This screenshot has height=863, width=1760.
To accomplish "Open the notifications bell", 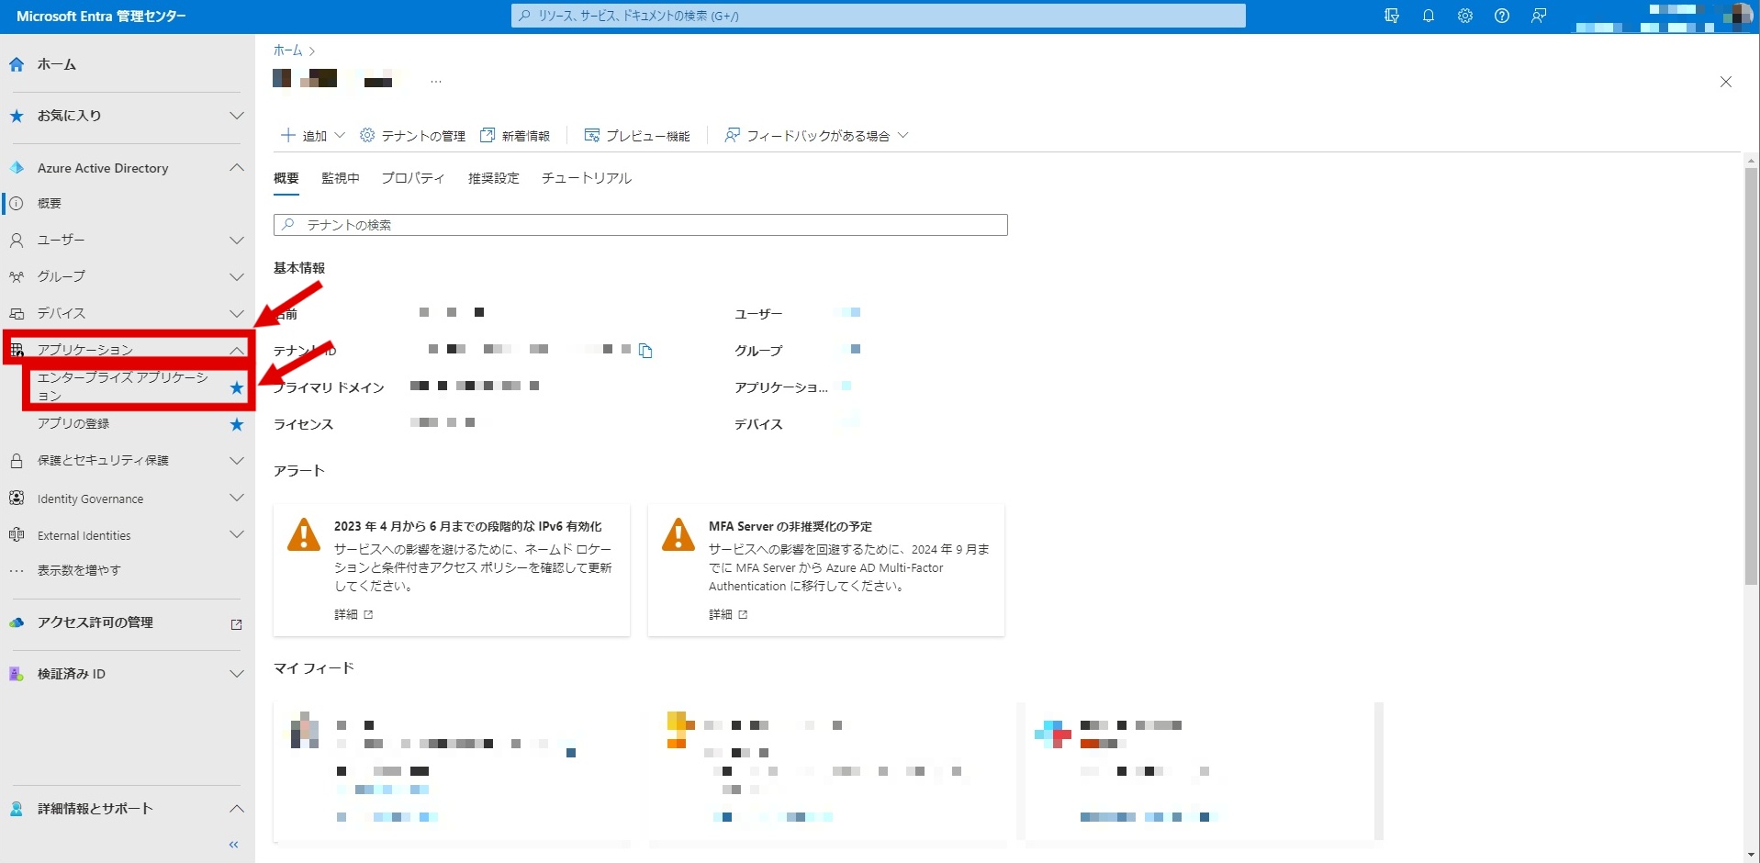I will coord(1429,16).
